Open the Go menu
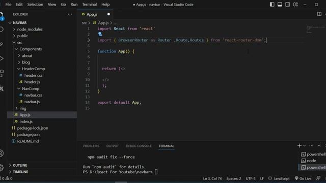Viewport: 326px width, 183px height. (x=63, y=5)
